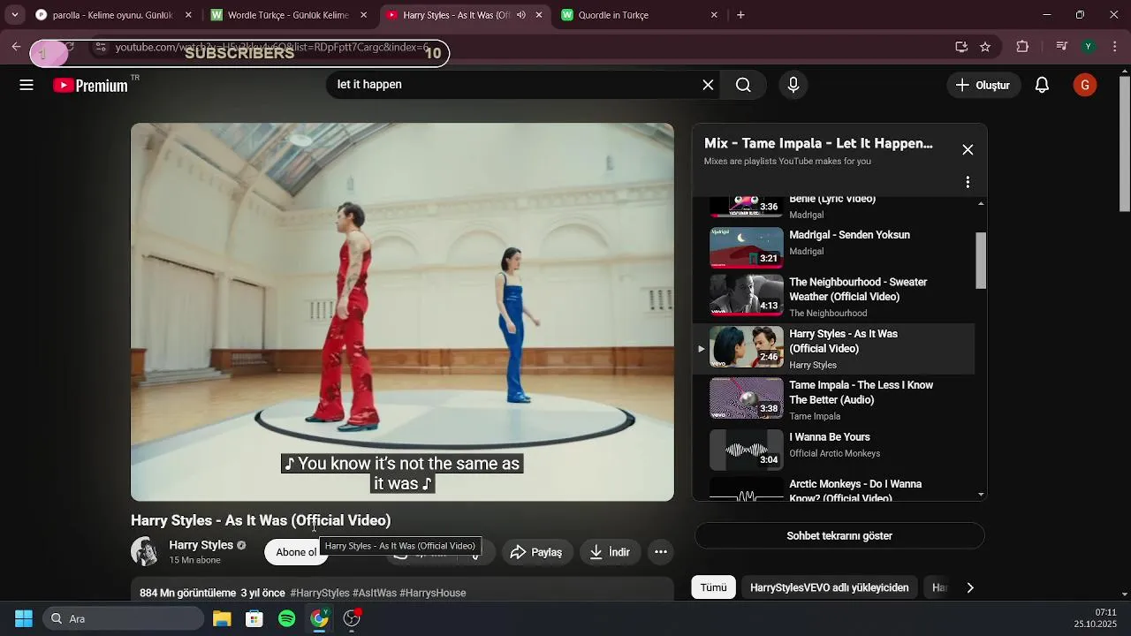Clear the search box text with the X
This screenshot has height=636, width=1131.
708,85
